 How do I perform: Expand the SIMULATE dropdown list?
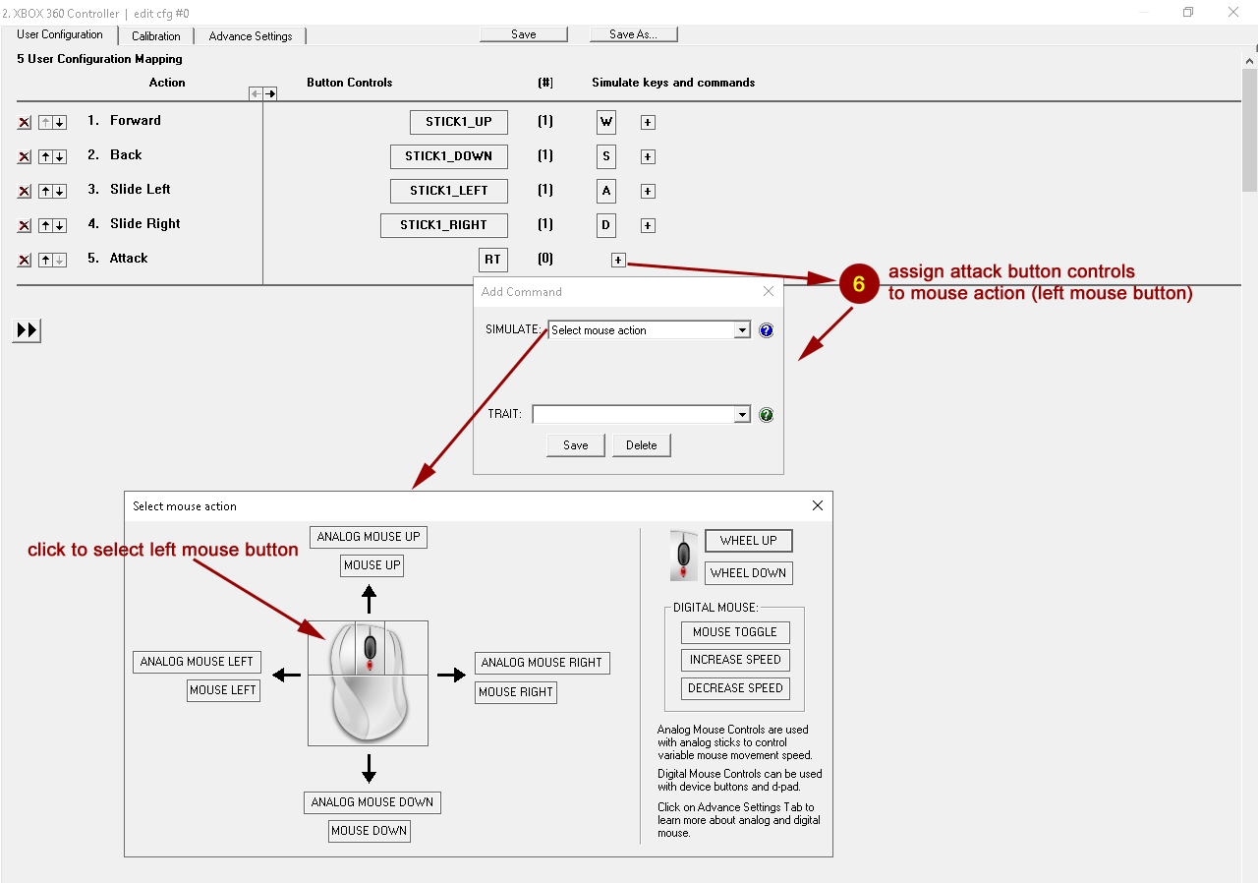742,330
